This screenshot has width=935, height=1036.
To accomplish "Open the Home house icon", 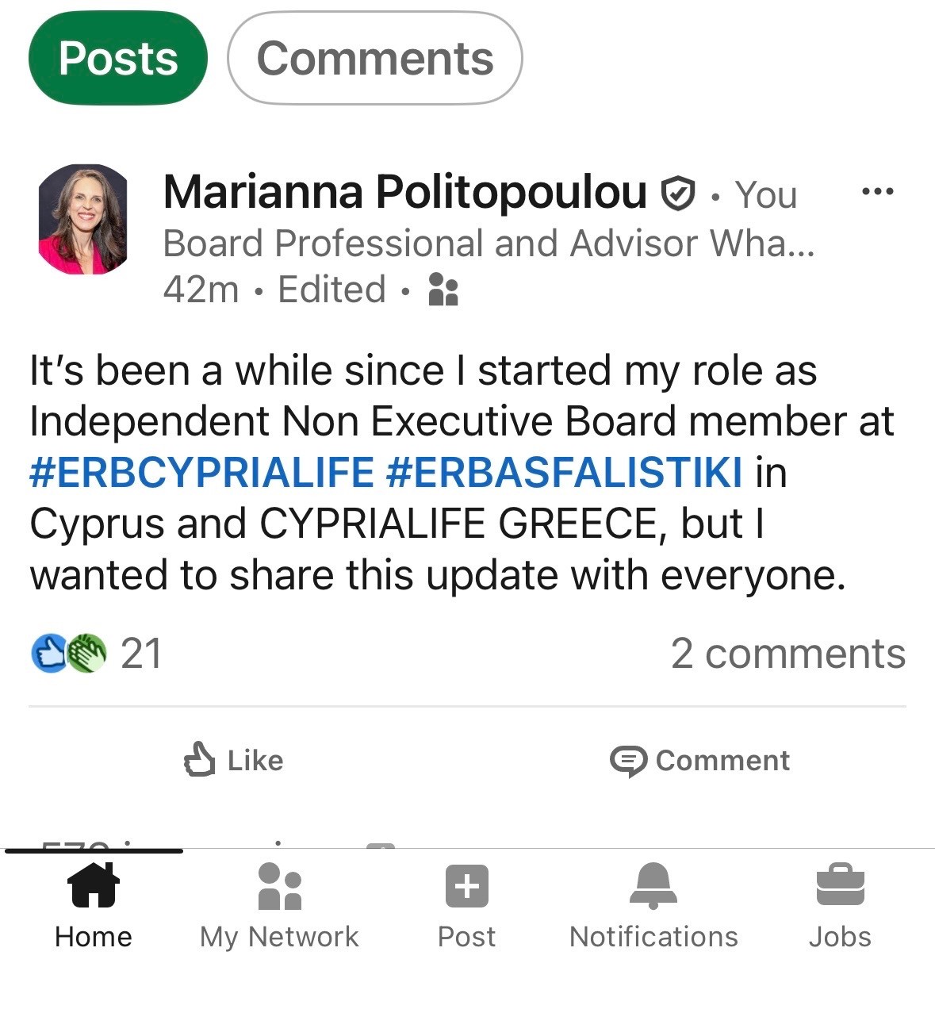I will coord(94,885).
